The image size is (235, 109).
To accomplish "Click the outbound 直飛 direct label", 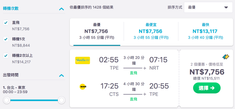I will pos(134,73).
